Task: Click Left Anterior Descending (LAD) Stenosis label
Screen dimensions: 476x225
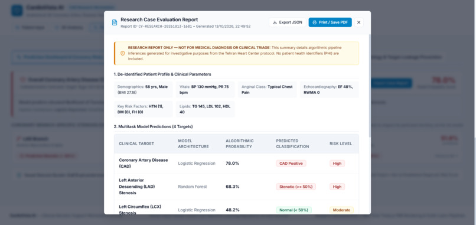Action: [137, 187]
